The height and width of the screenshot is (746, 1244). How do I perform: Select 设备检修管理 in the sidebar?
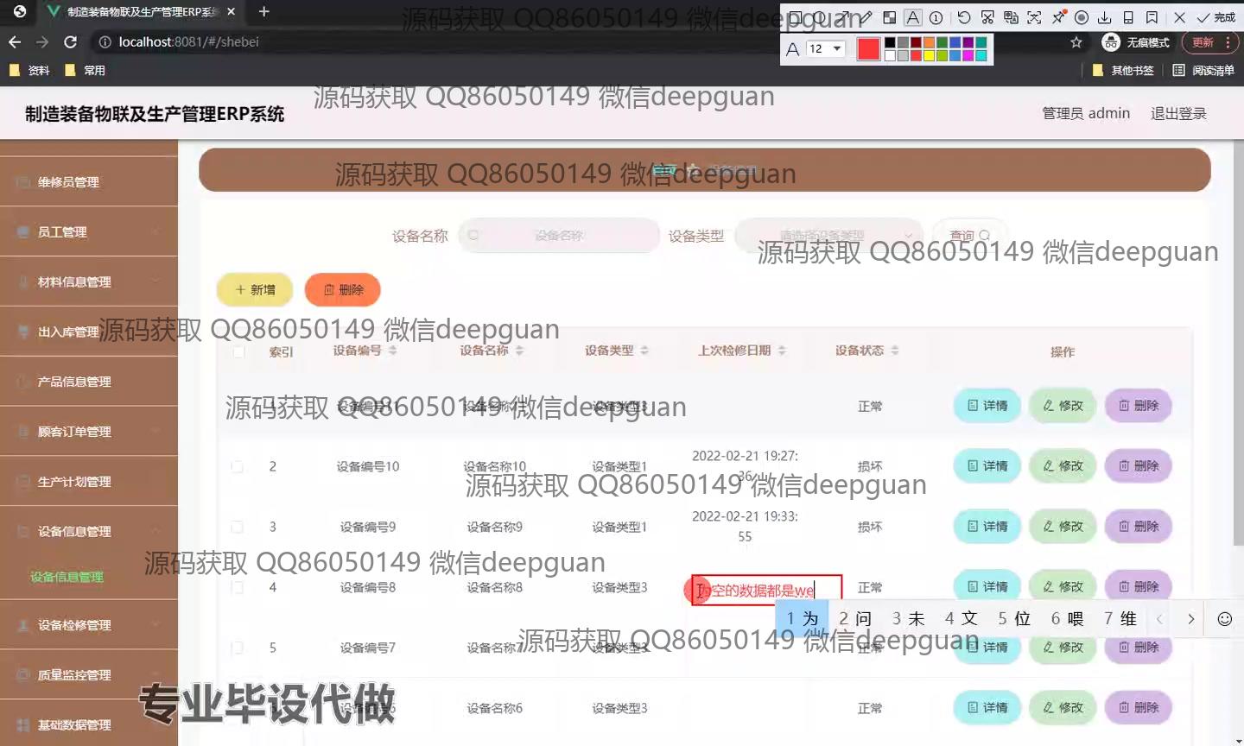[88, 625]
